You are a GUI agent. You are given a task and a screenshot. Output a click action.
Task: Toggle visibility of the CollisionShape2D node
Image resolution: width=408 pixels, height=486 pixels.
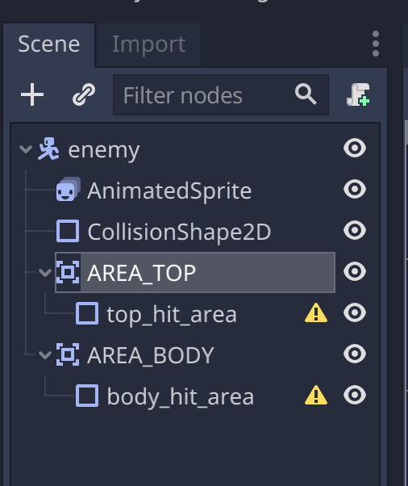[x=355, y=230]
